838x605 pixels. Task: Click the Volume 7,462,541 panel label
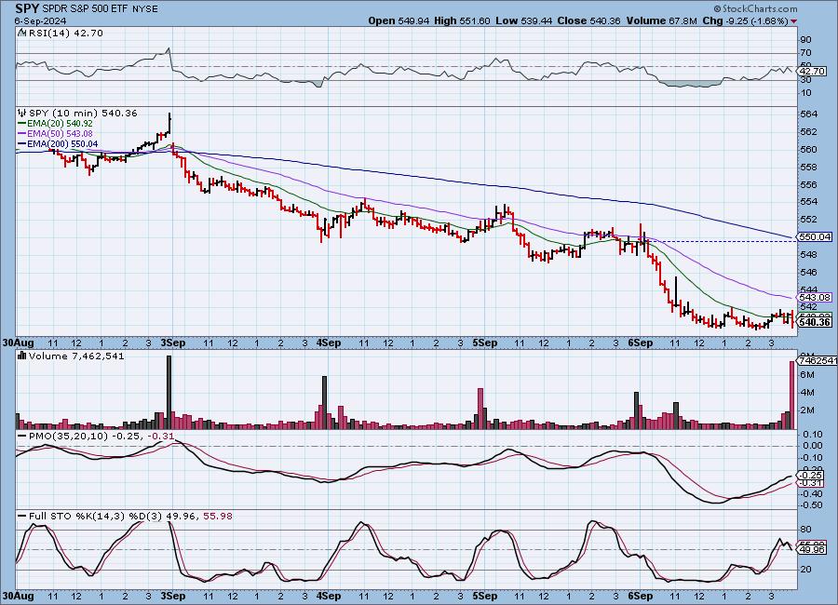(x=76, y=356)
